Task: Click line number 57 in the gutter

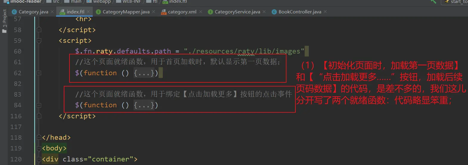Action: coord(18,19)
